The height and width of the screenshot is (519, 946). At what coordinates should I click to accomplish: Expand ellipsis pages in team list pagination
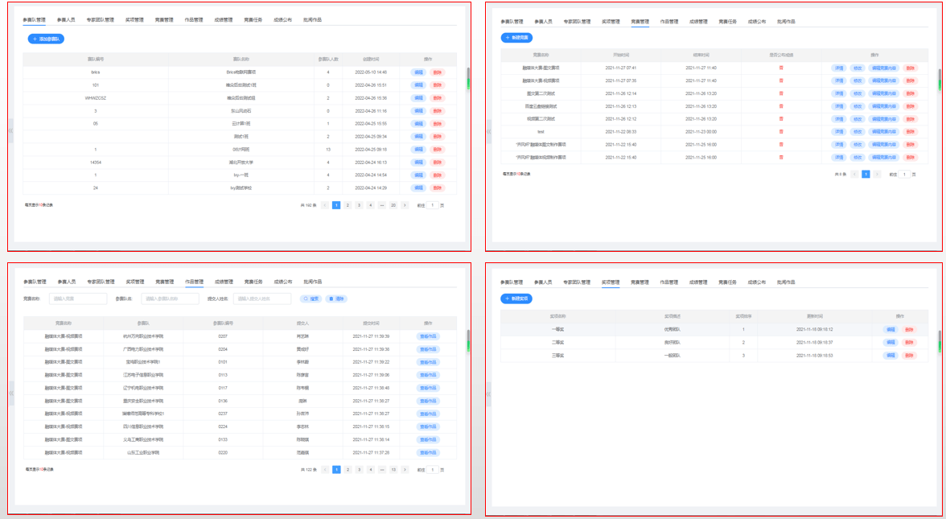tap(381, 205)
